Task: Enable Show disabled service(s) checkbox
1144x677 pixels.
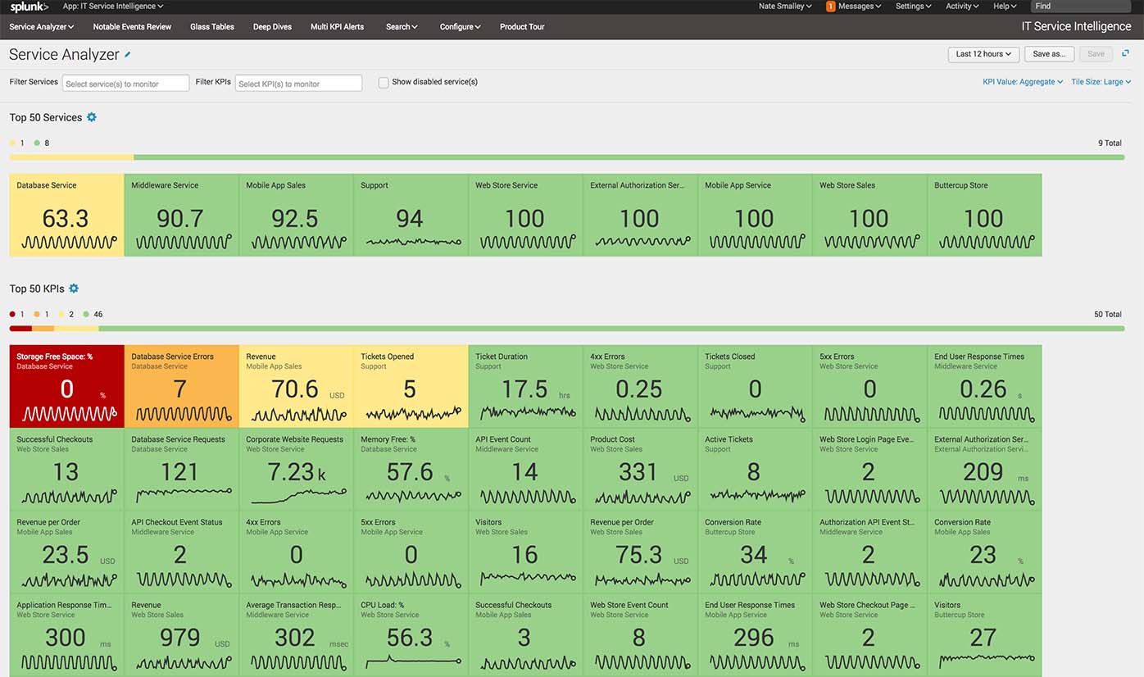Action: pos(384,82)
